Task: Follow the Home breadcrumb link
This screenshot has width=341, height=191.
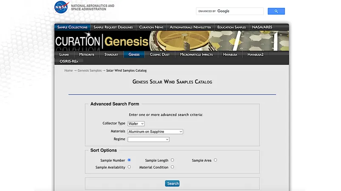Action: pyautogui.click(x=68, y=70)
